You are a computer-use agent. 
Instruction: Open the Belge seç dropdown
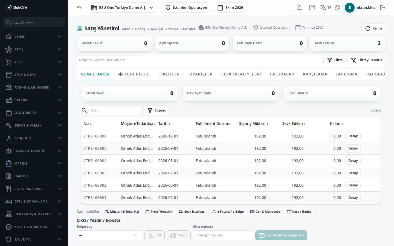(x=109, y=235)
